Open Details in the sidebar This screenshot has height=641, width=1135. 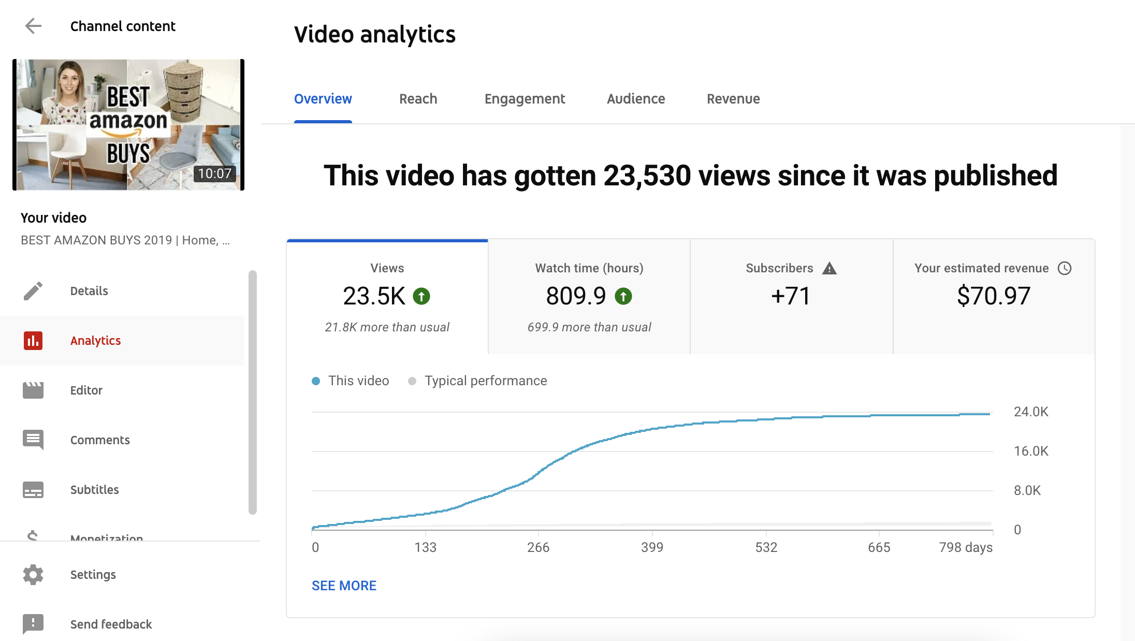point(122,291)
